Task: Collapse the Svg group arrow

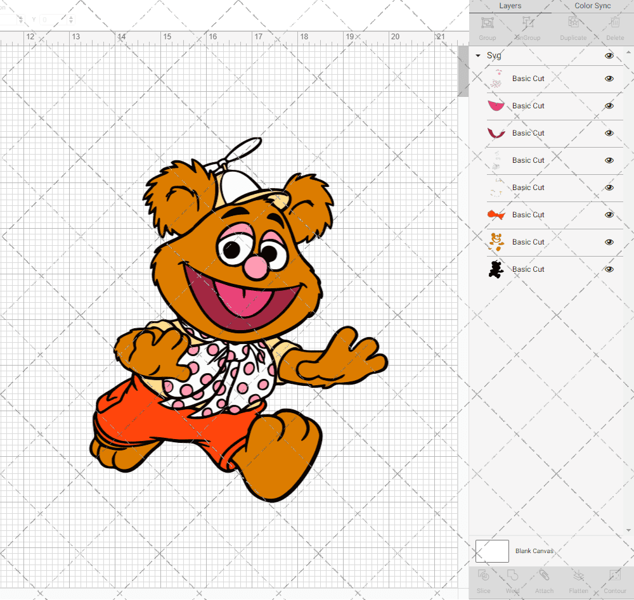Action: 478,56
